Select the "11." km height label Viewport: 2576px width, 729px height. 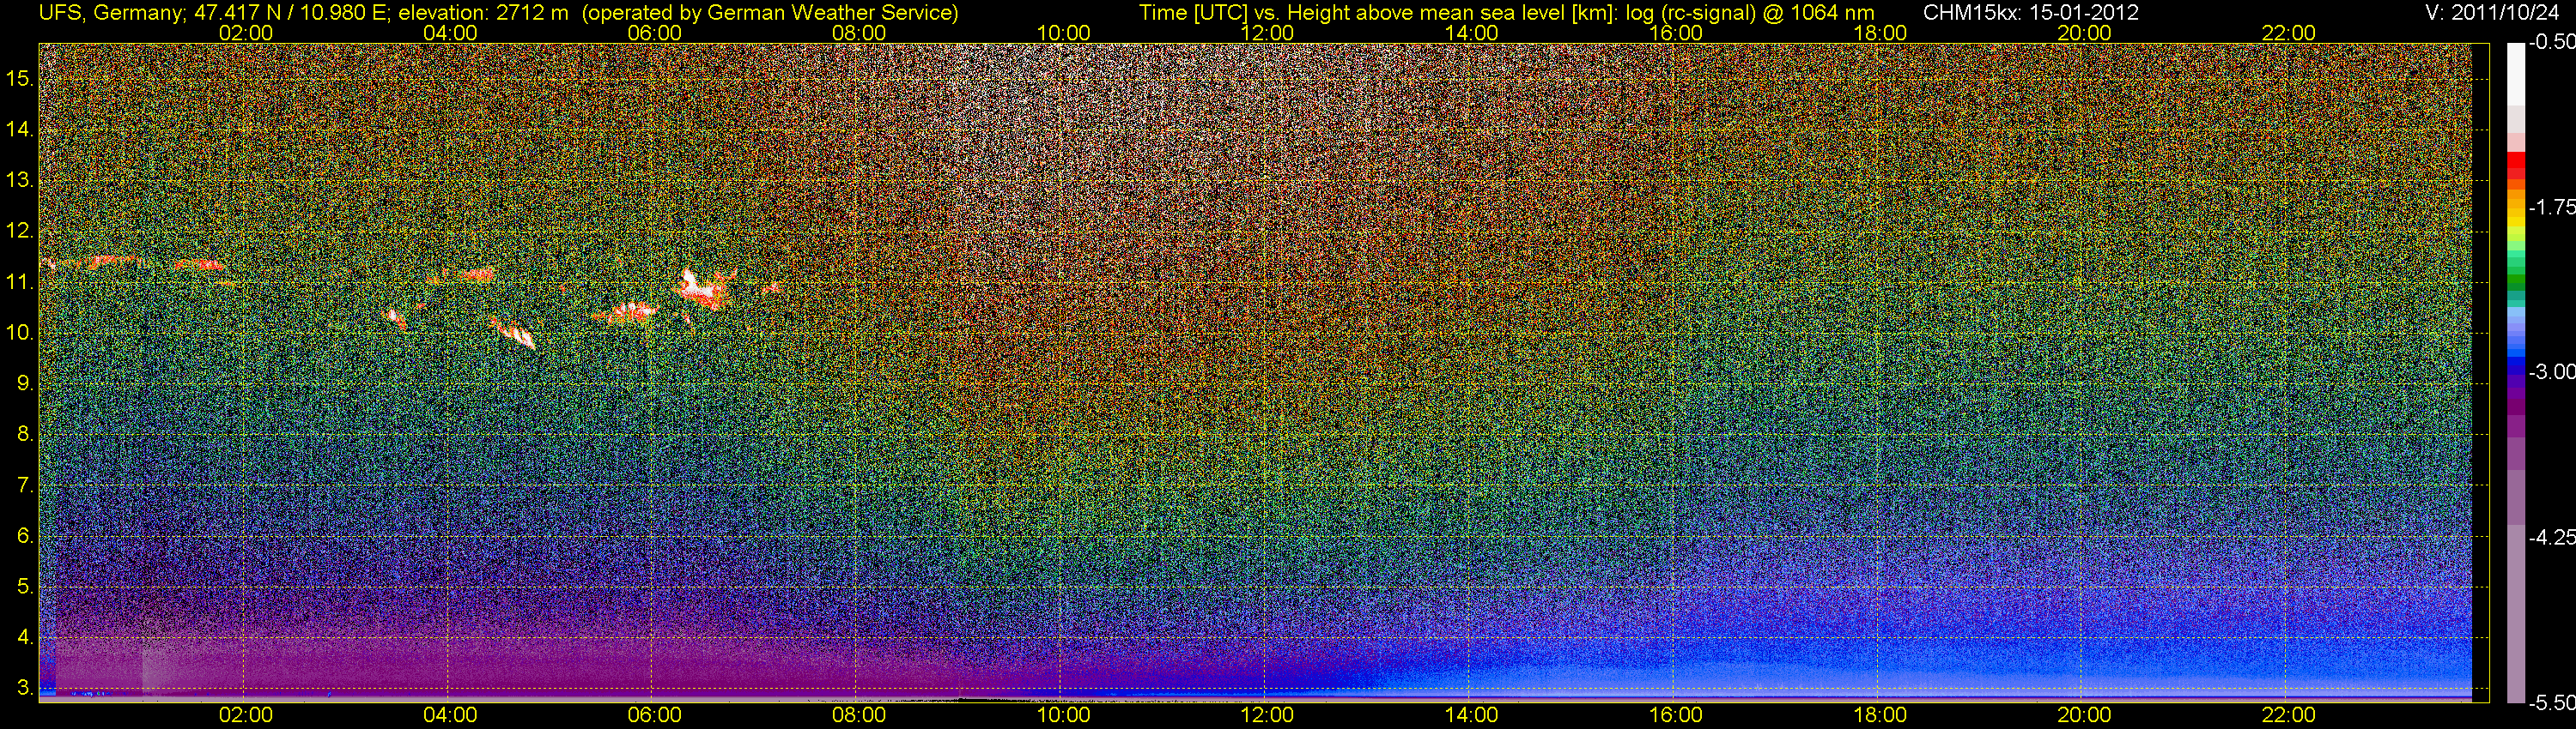tap(20, 283)
